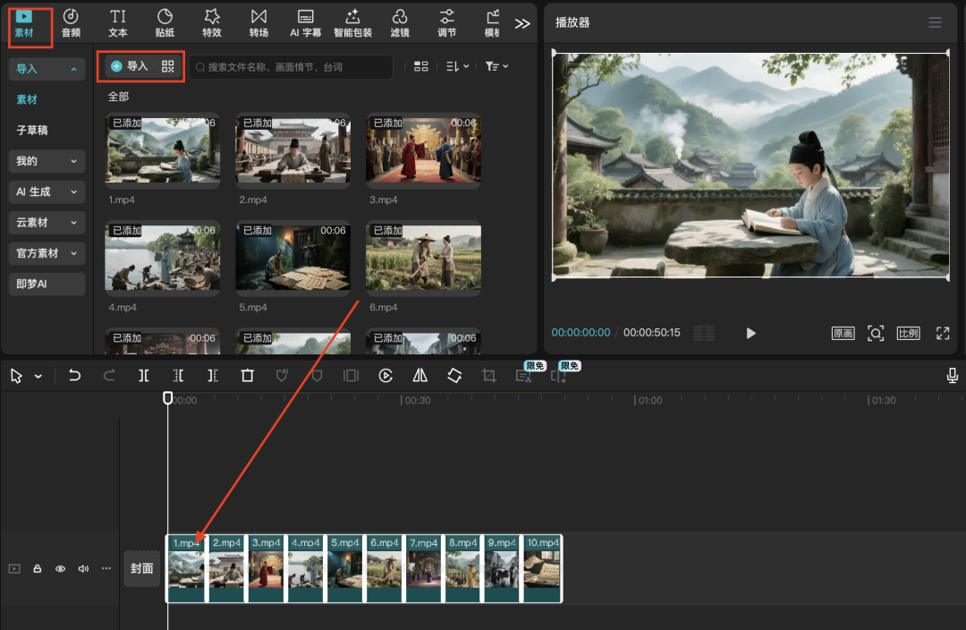The height and width of the screenshot is (630, 966).
Task: Expand the 云素材 section in sidebar
Action: pyautogui.click(x=47, y=223)
